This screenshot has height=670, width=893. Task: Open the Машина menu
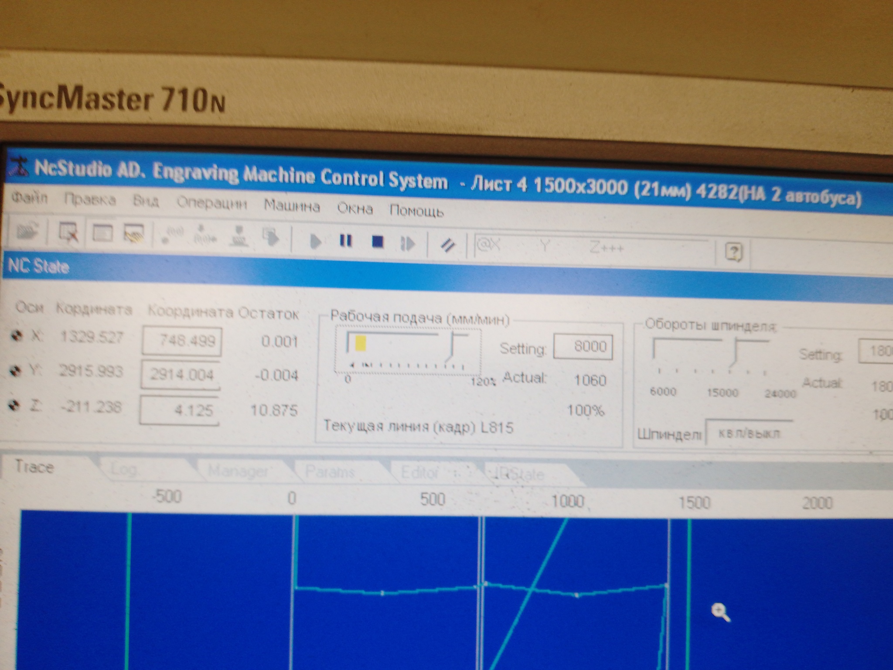pyautogui.click(x=292, y=205)
